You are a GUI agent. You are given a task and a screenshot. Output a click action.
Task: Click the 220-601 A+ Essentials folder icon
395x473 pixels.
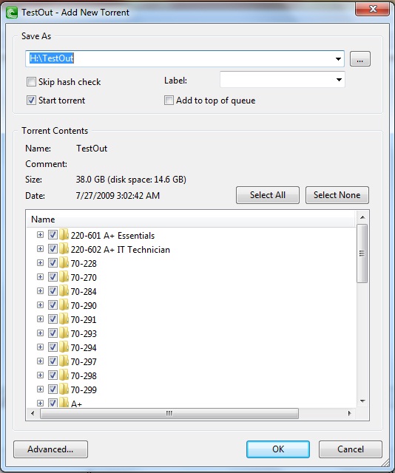click(x=64, y=235)
